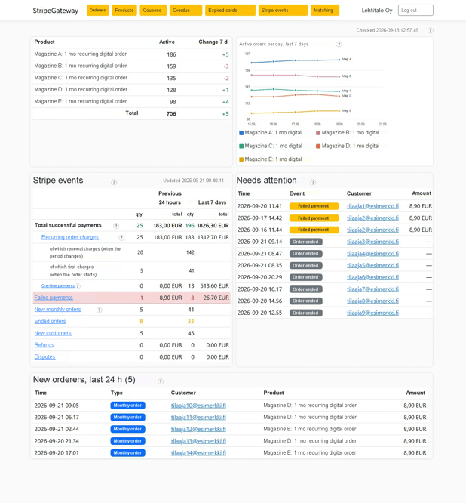
Task: Open the Refunds link
Action: point(44,345)
